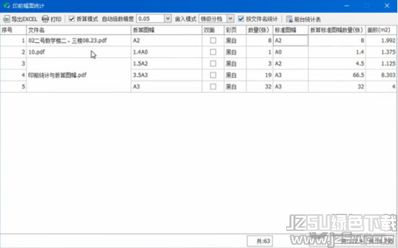
Task: Click the 折算图幅 column header
Action: point(166,30)
